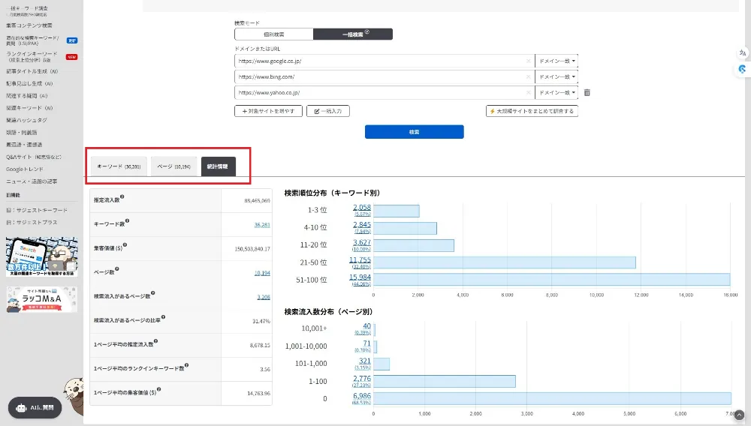Image resolution: width=751 pixels, height=426 pixels.
Task: Open 旧:サジェストキーワード in the sidebar
Action: 37,210
